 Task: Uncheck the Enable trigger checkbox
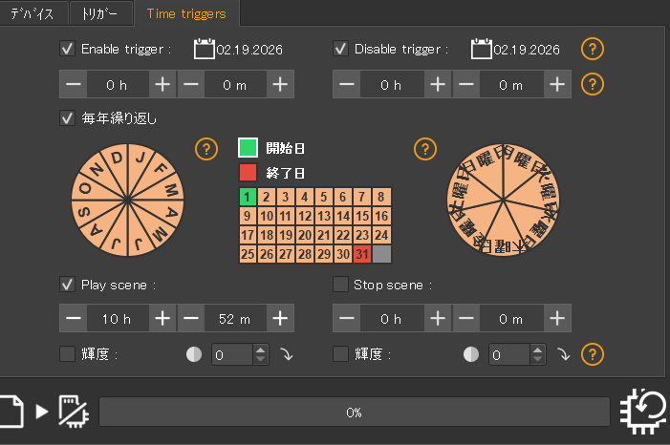coord(68,49)
